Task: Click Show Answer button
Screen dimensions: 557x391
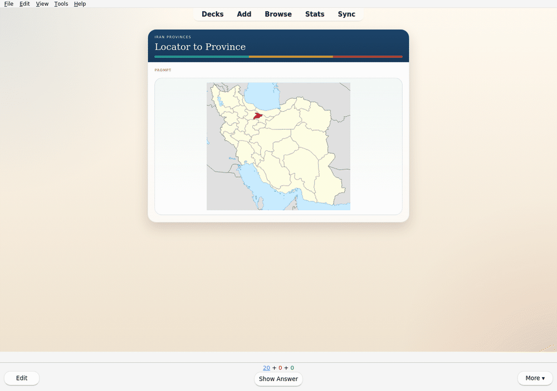Action: pos(278,379)
